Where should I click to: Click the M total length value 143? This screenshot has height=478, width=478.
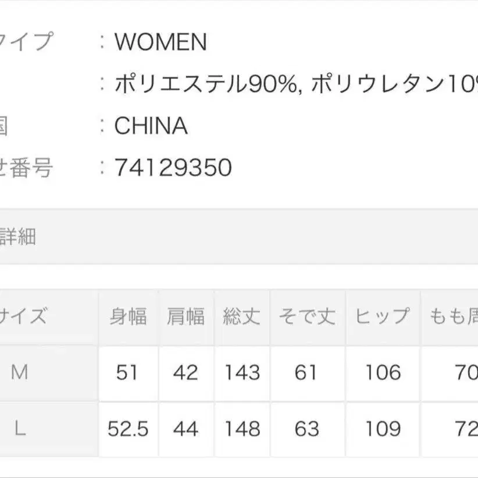click(x=241, y=372)
